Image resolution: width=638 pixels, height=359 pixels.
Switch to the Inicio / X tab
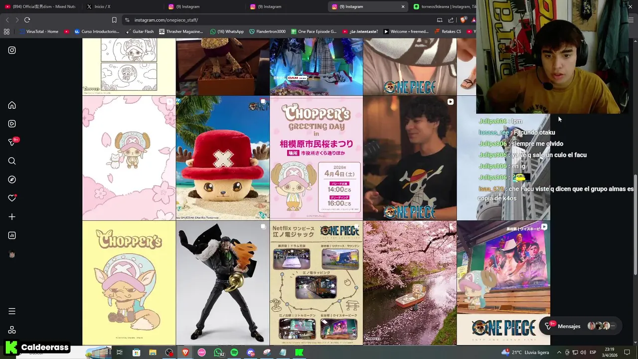[123, 6]
